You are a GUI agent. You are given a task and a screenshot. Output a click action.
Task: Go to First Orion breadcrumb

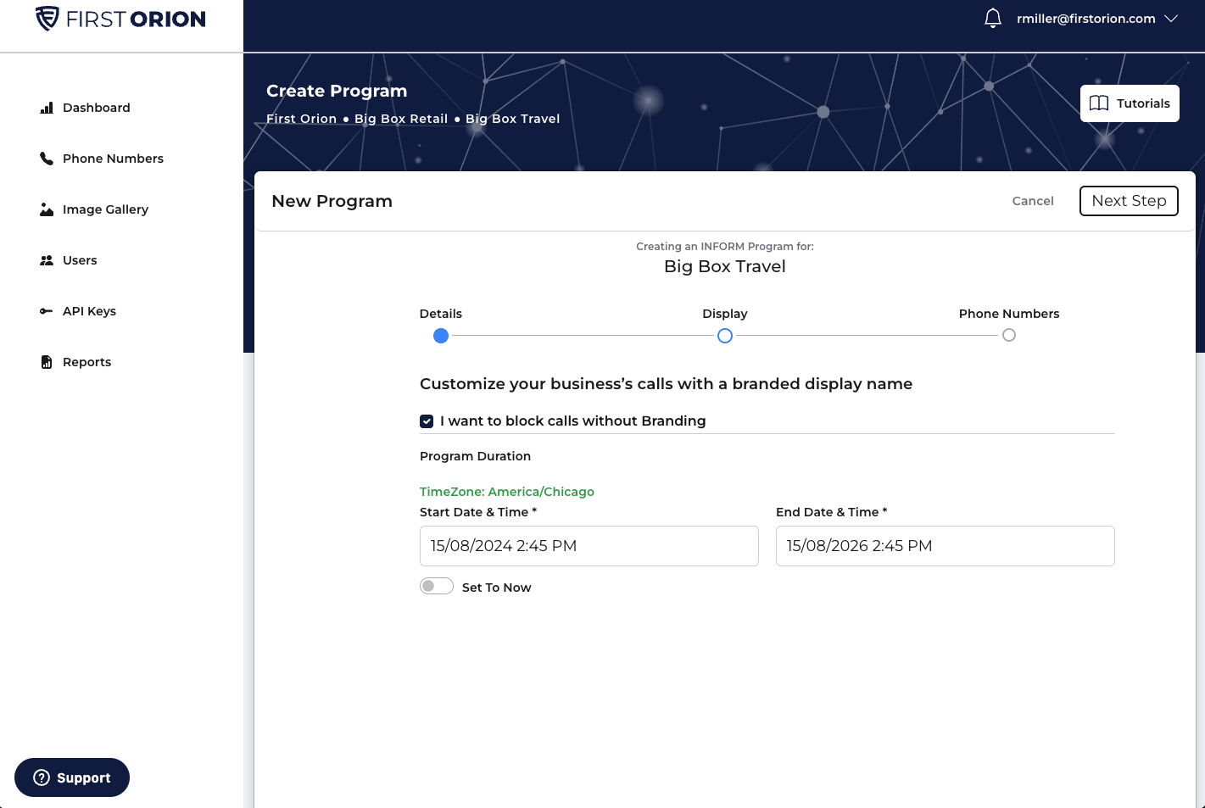(x=301, y=119)
